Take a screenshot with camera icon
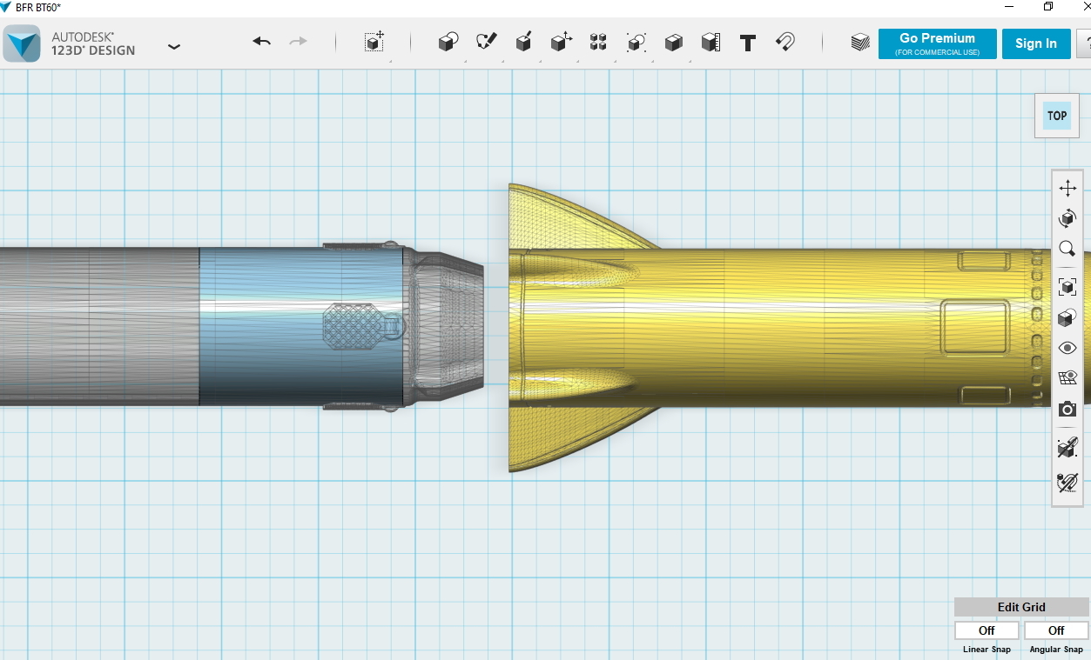Viewport: 1091px width, 660px height. [x=1067, y=409]
